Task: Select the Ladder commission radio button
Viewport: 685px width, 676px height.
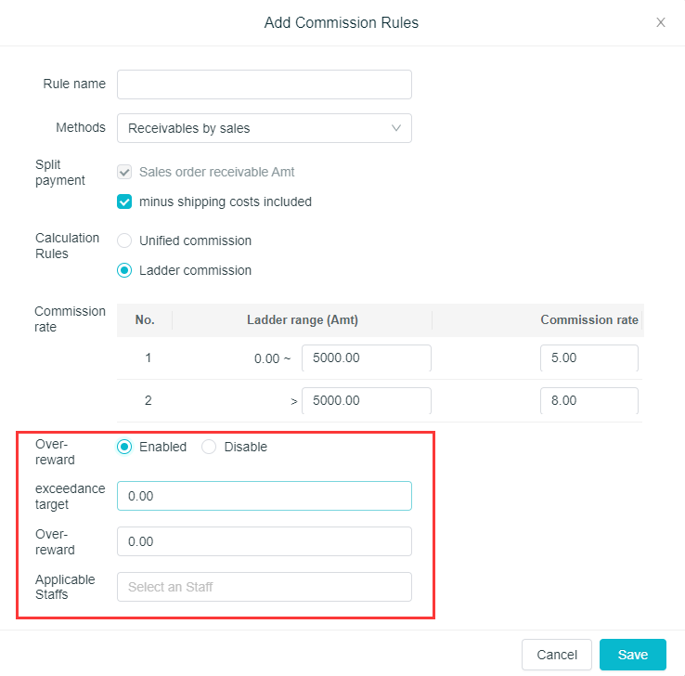Action: (124, 270)
